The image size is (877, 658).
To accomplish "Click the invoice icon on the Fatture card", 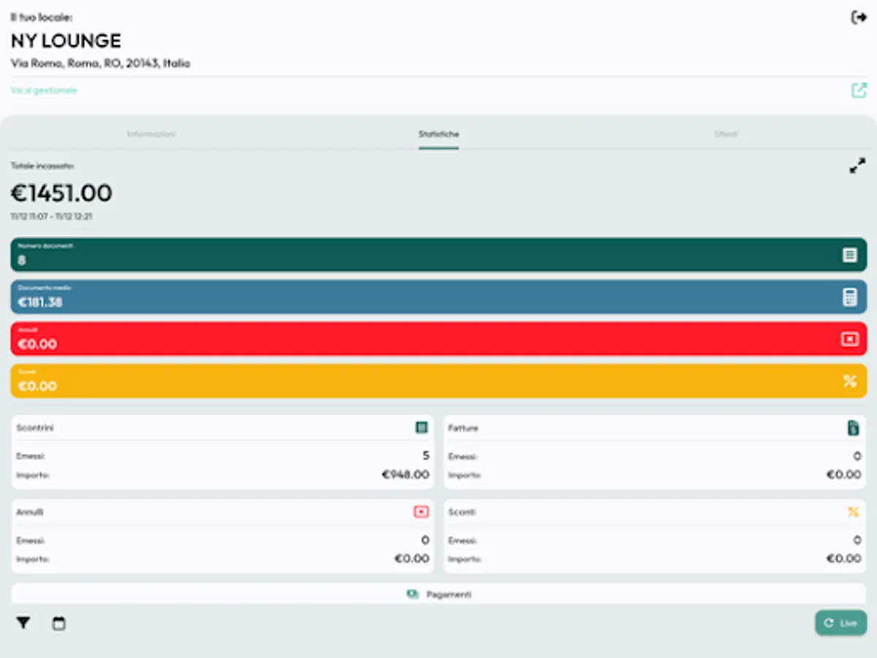I will [x=854, y=428].
